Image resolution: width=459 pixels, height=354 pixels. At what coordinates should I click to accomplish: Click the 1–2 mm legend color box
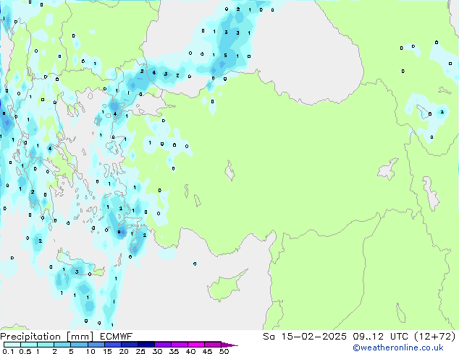[x=46, y=345]
